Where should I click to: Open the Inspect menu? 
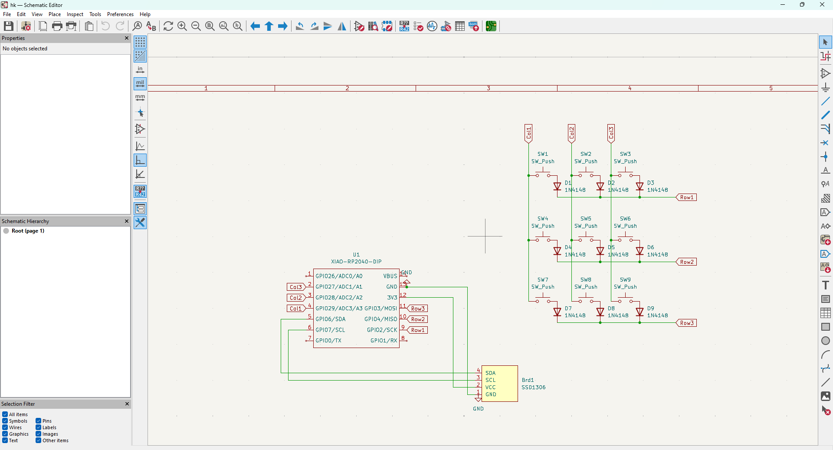75,14
